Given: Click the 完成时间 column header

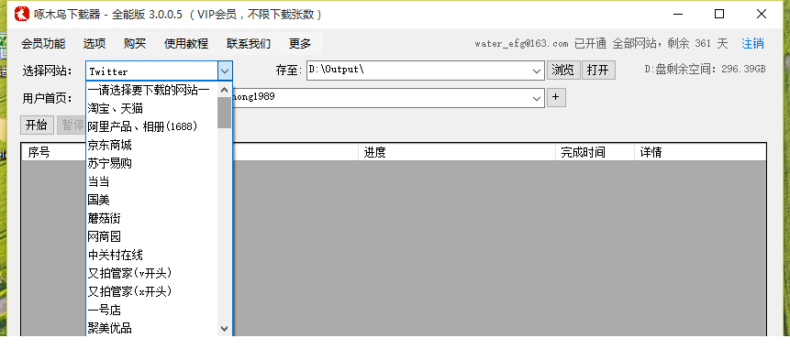Looking at the screenshot, I should coord(595,152).
